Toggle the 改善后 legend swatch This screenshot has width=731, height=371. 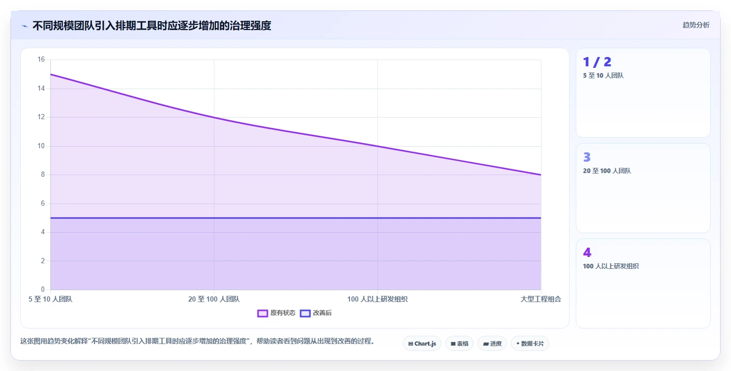305,313
